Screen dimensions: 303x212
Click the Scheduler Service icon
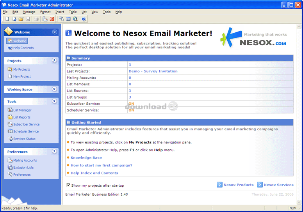coord(10,131)
